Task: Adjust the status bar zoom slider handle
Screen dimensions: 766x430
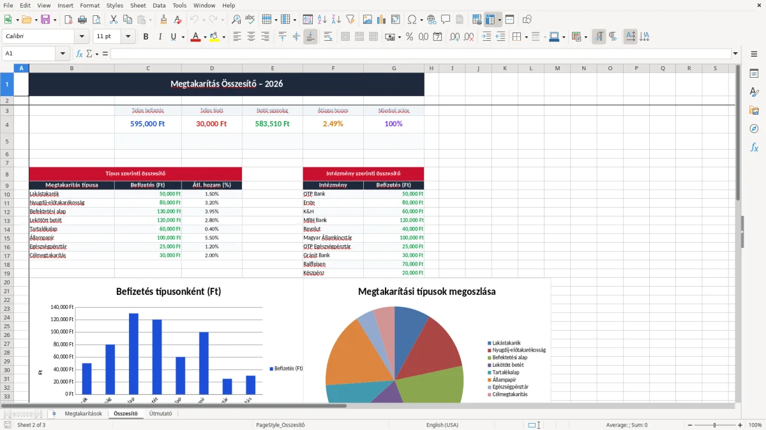Action: click(x=715, y=425)
